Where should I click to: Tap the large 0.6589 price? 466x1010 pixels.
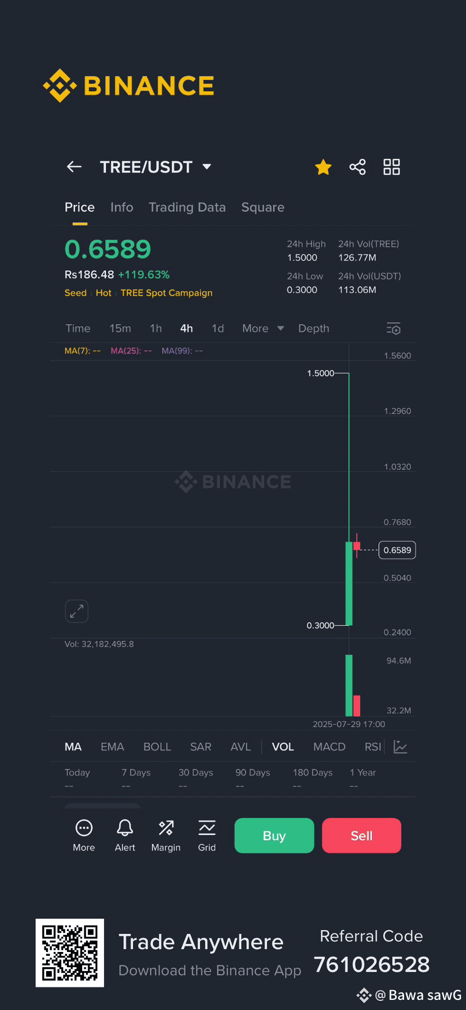[x=108, y=249]
